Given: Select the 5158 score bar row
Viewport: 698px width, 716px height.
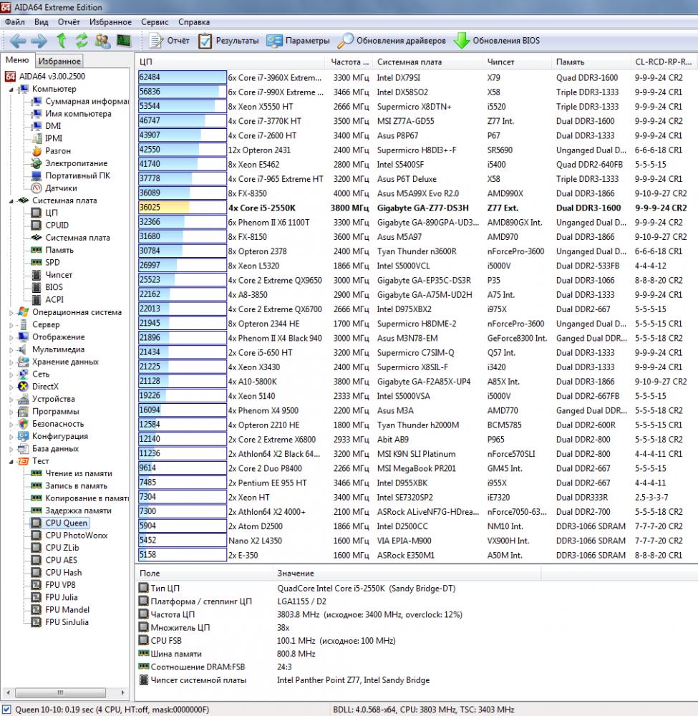Looking at the screenshot, I should [x=182, y=556].
